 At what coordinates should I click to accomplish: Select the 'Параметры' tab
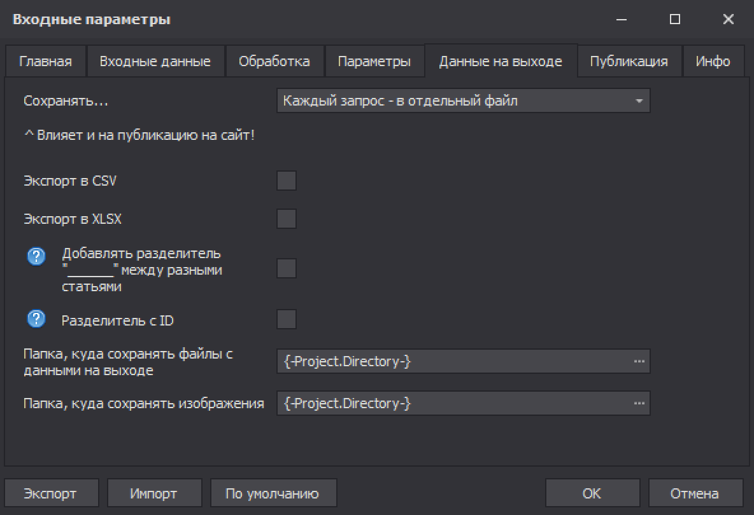374,62
